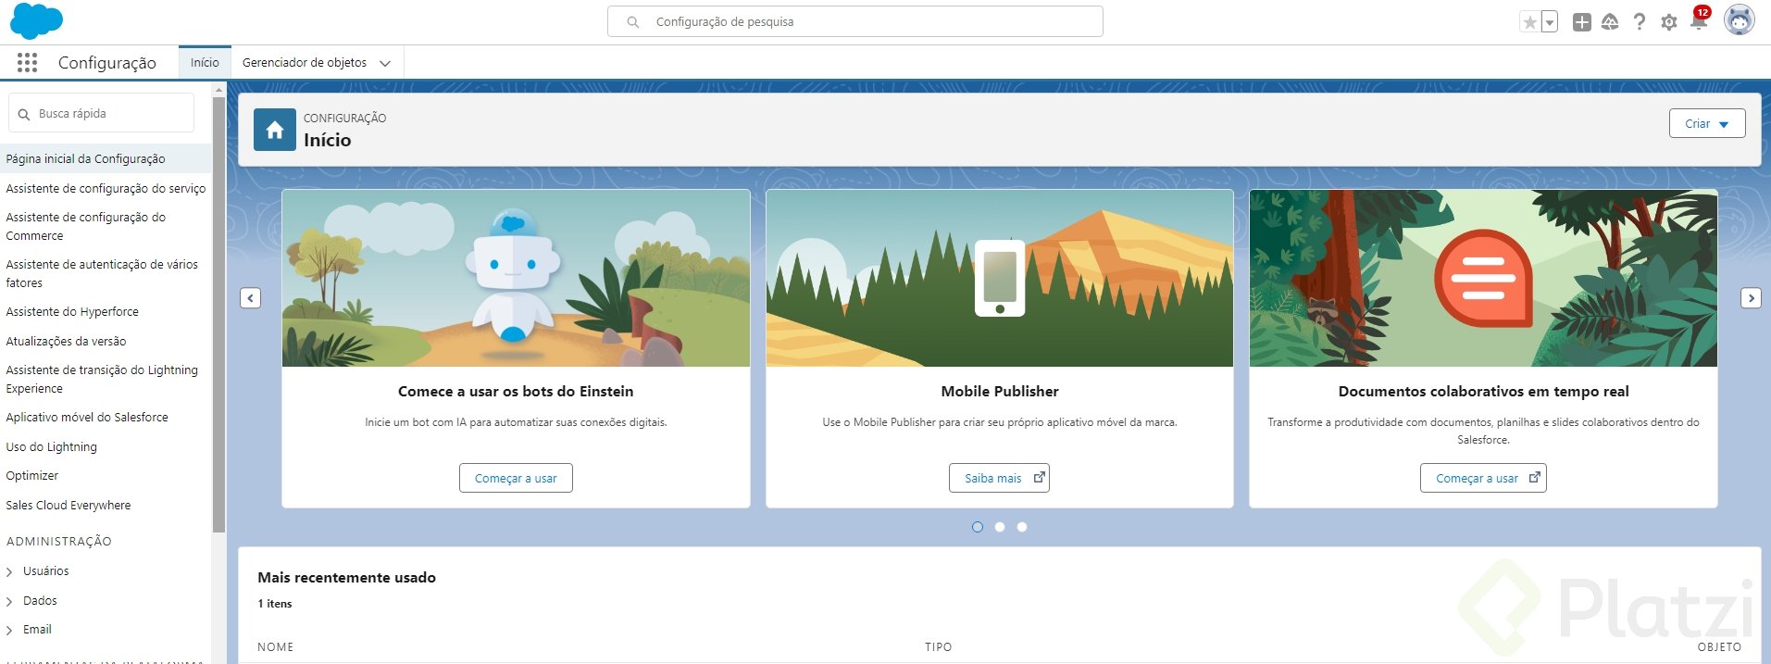Open the Gerenciador de objetos tab dropdown chevron
The image size is (1771, 664).
coord(385,63)
